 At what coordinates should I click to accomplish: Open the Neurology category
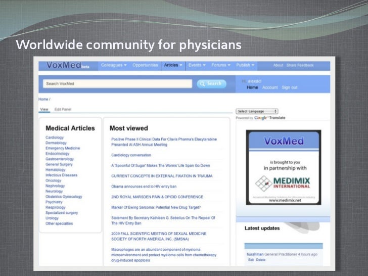click(54, 191)
